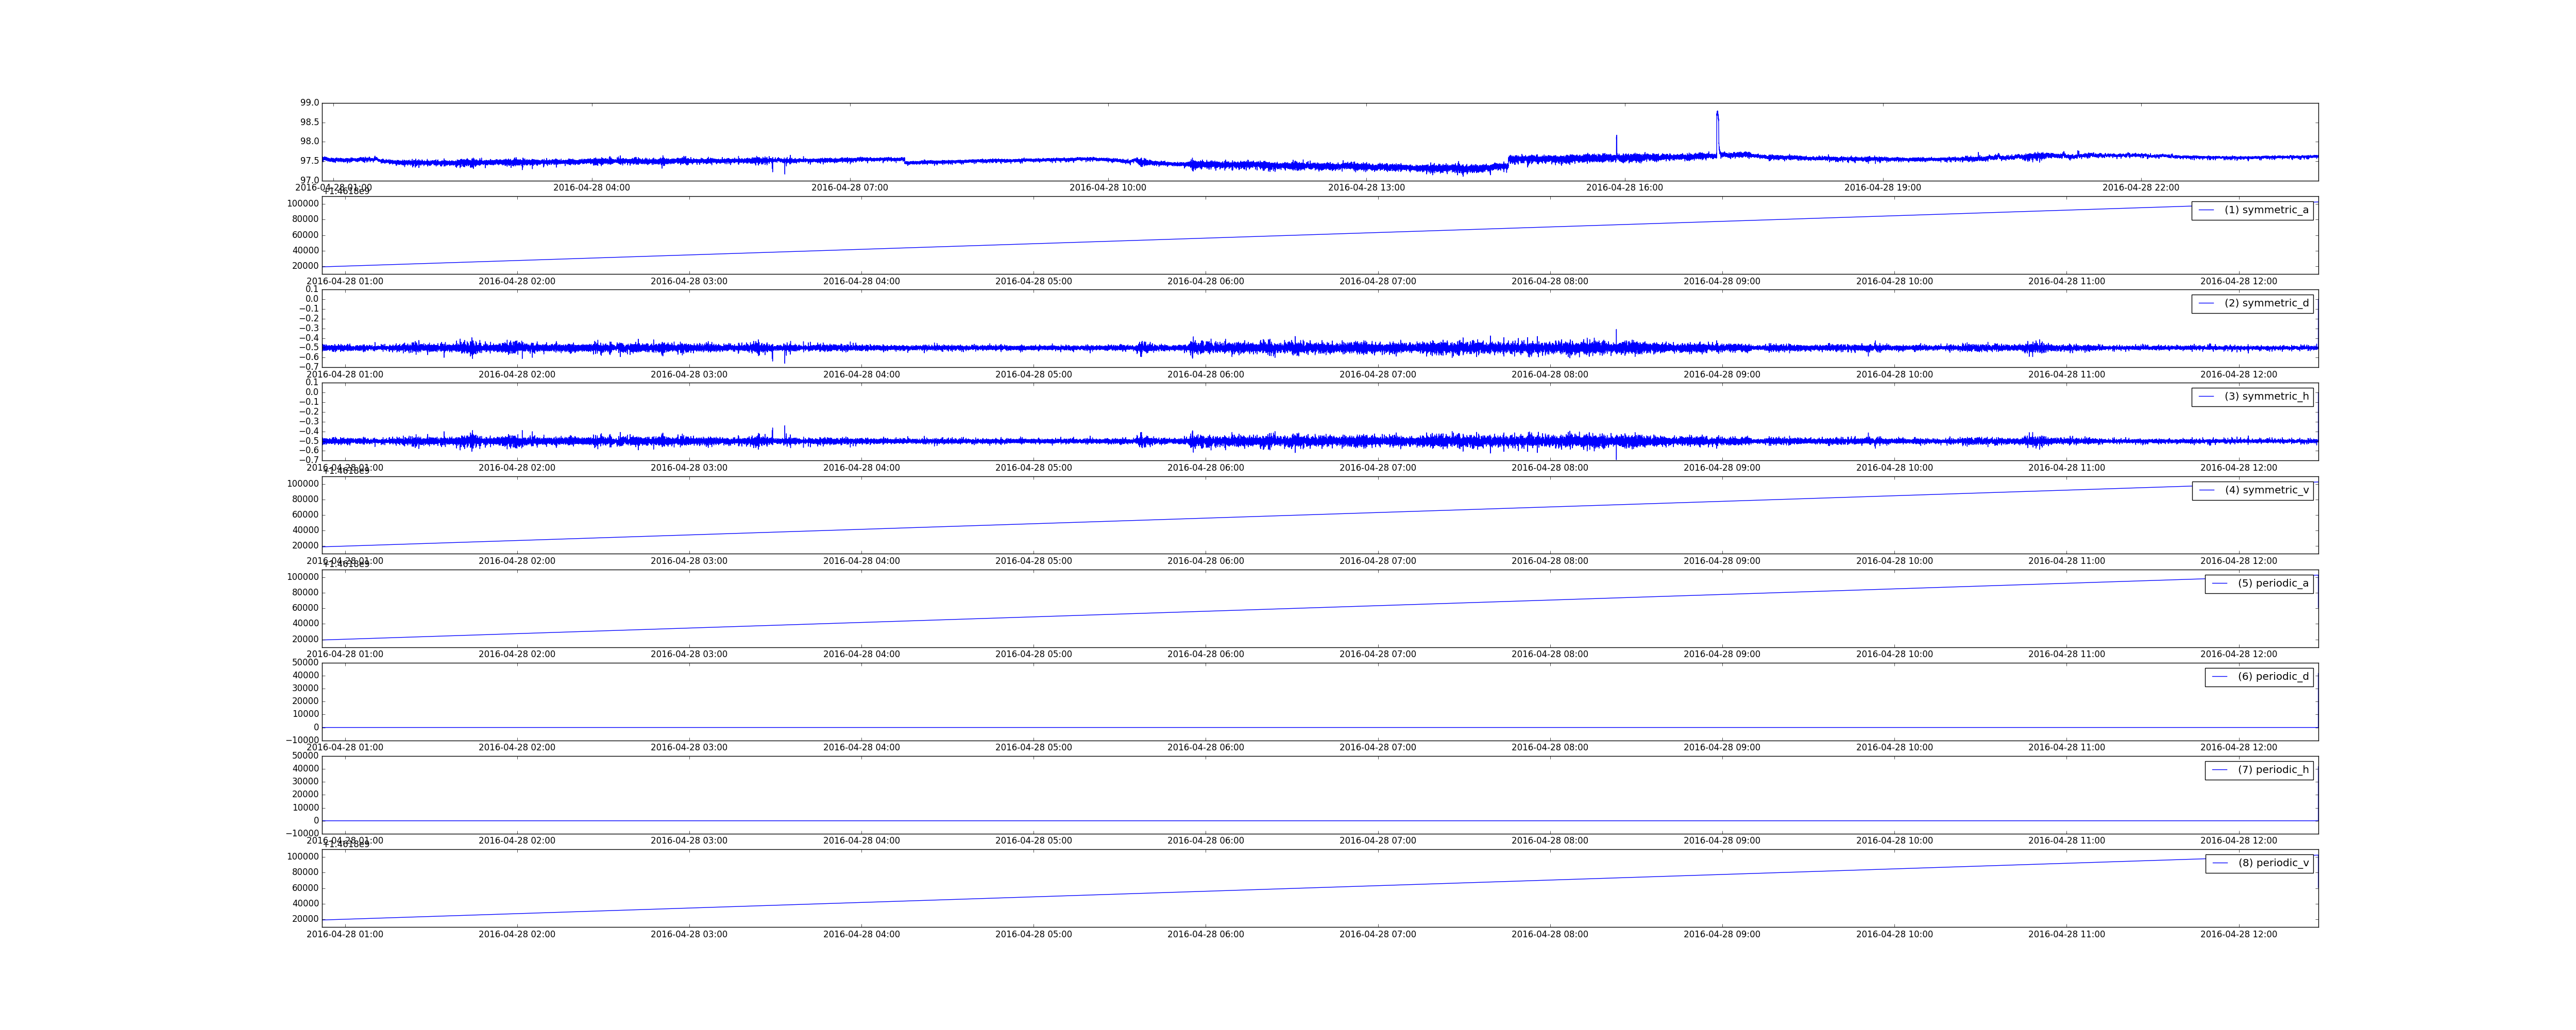Viewport: 2576px width, 1030px height.
Task: Click "2016-04-28 12:00" tick below periodic_v plot
Action: 2239,935
